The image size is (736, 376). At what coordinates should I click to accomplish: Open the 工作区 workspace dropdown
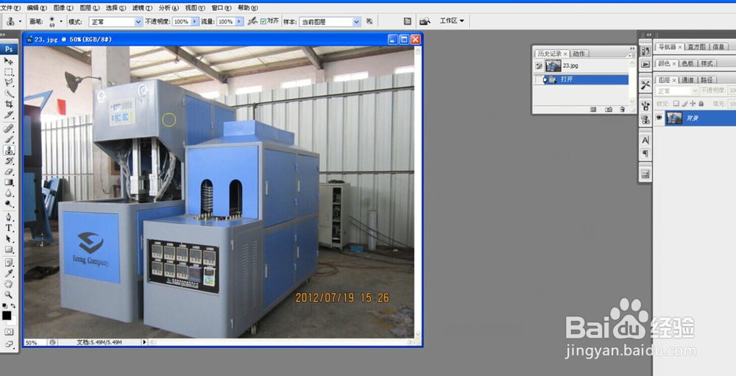pyautogui.click(x=452, y=21)
